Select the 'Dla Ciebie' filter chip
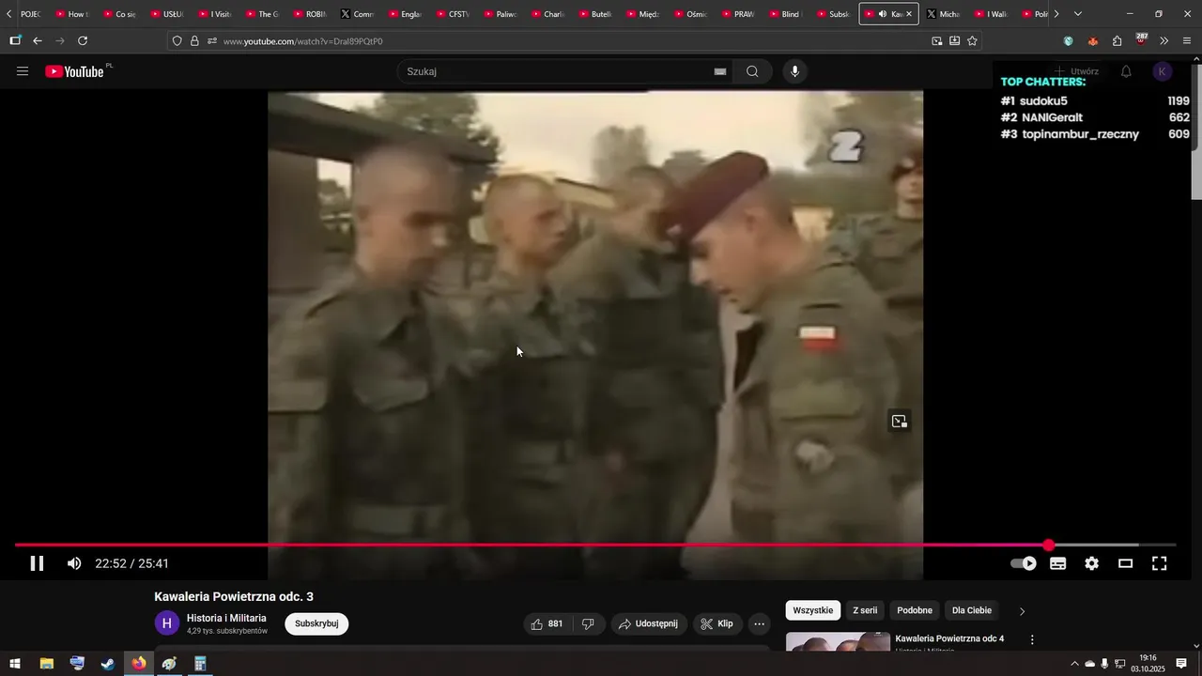Viewport: 1202px width, 676px height. [x=972, y=610]
